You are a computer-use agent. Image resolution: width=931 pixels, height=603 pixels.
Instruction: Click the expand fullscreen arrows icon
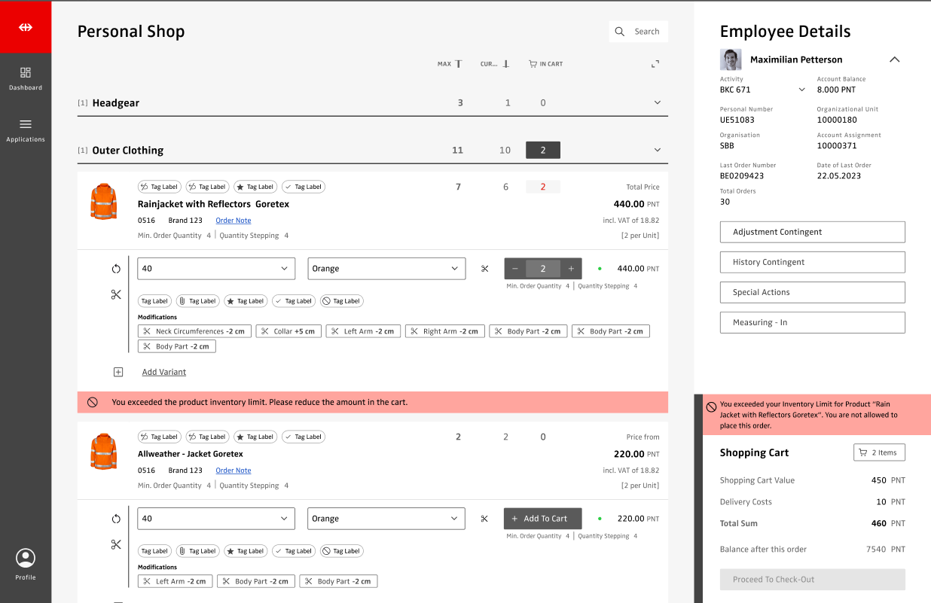click(655, 64)
